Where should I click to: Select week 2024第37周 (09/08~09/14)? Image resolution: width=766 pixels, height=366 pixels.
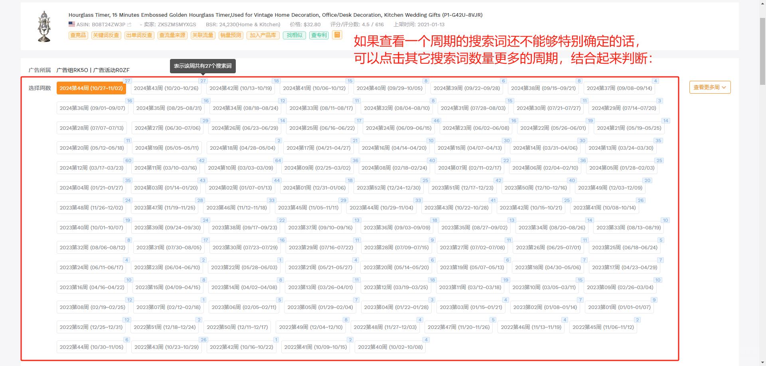[x=619, y=88]
